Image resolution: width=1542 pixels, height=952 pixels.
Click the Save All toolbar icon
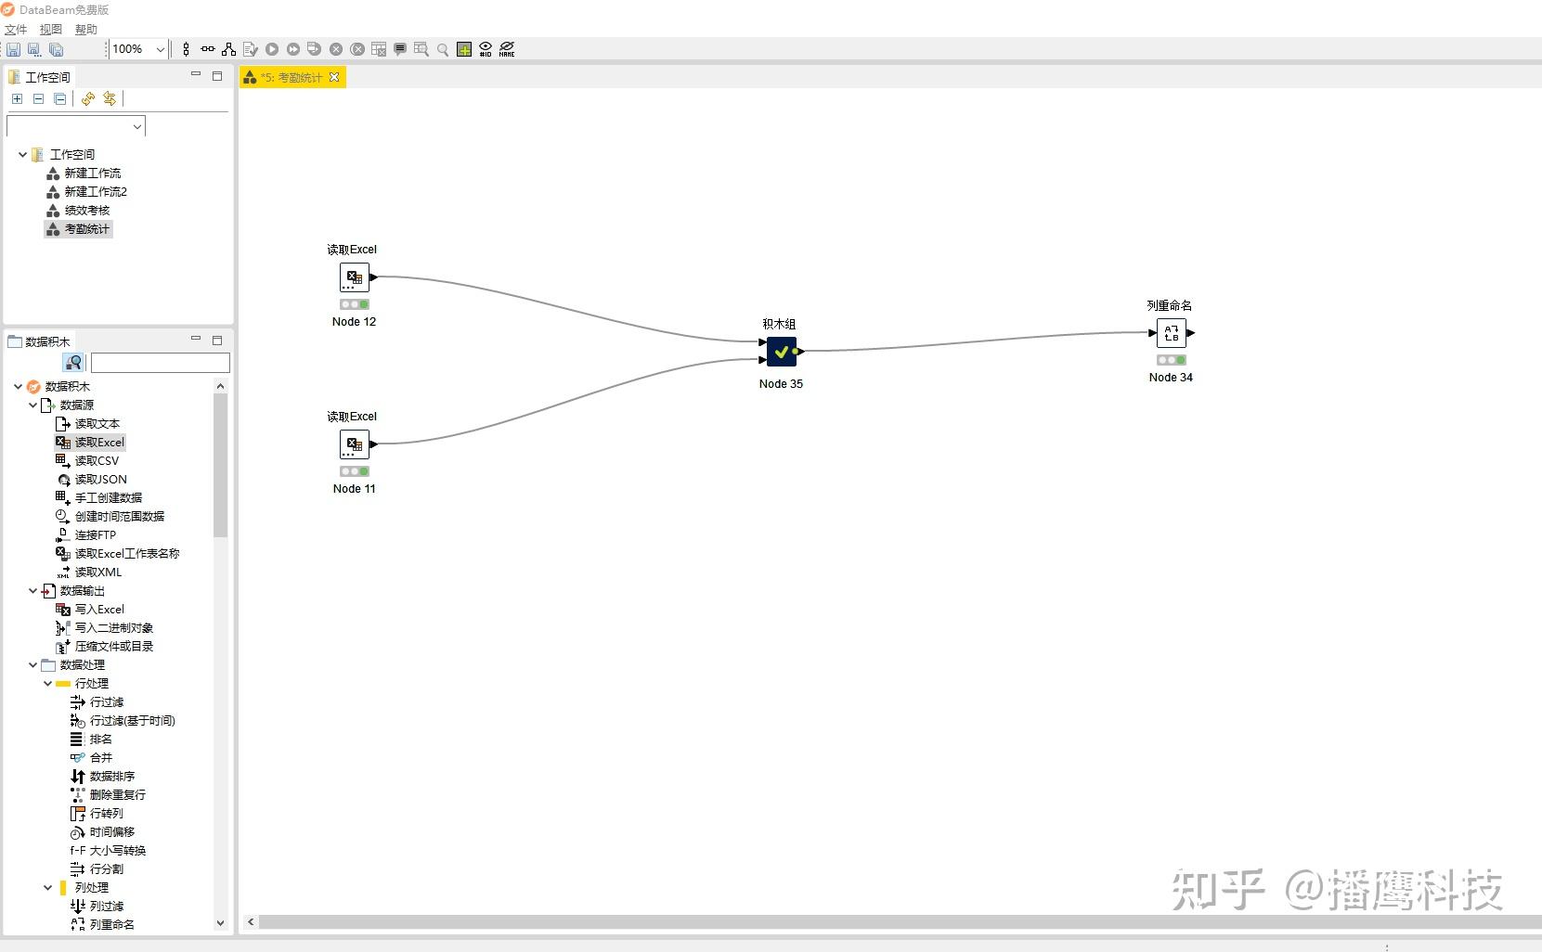pos(56,49)
